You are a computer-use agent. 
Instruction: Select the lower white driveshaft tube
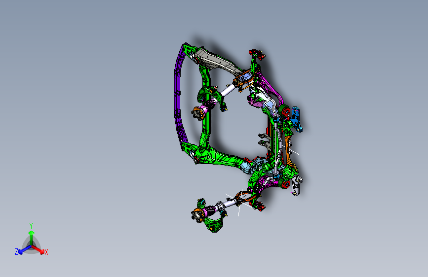[229, 204]
